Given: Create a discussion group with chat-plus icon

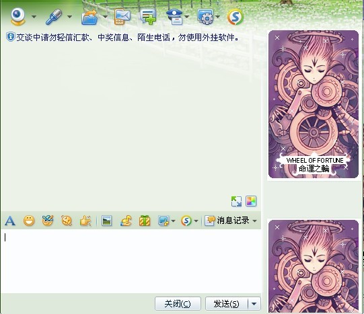Looking at the screenshot, I should [148, 17].
